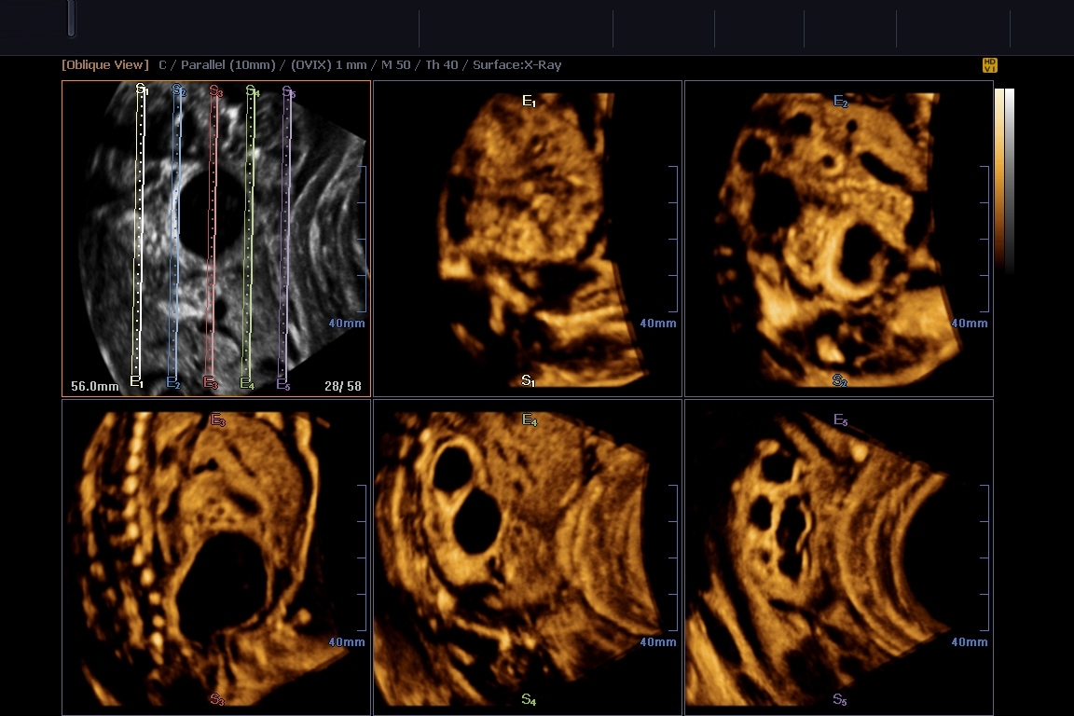Click the HD VI indicator icon
This screenshot has height=716, width=1074.
[990, 65]
